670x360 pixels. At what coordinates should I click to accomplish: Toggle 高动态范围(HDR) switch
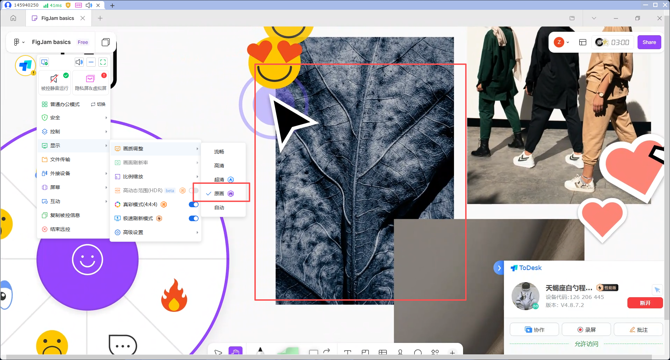click(194, 190)
